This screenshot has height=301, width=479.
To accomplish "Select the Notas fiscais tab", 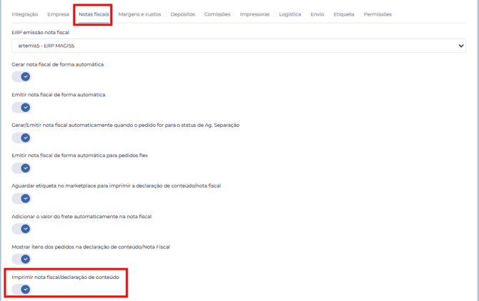I will 94,14.
